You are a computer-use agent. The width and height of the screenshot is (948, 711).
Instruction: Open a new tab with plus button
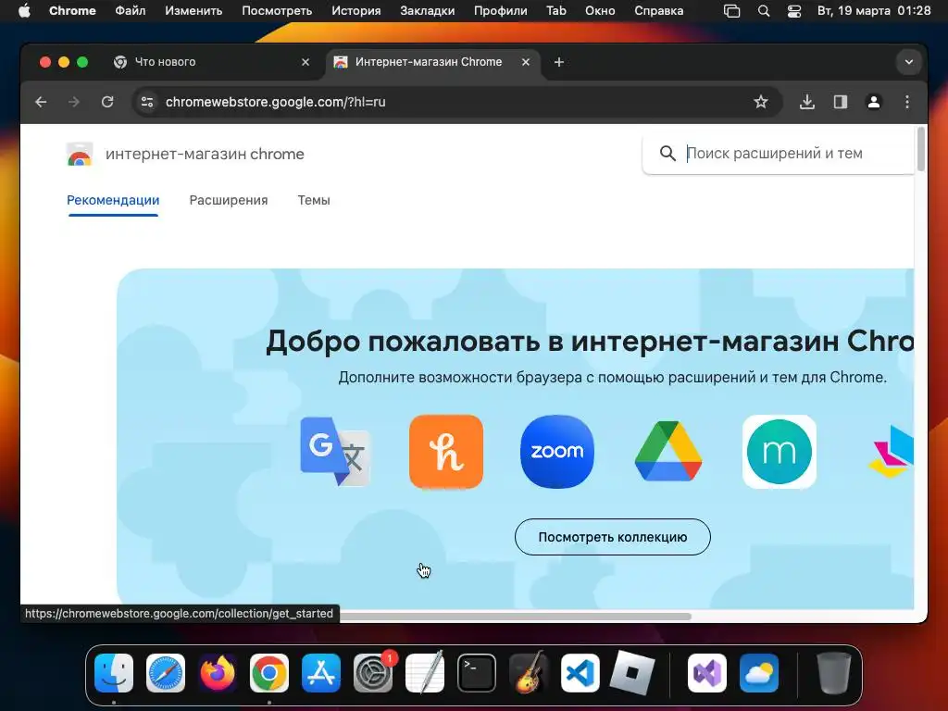pos(559,62)
